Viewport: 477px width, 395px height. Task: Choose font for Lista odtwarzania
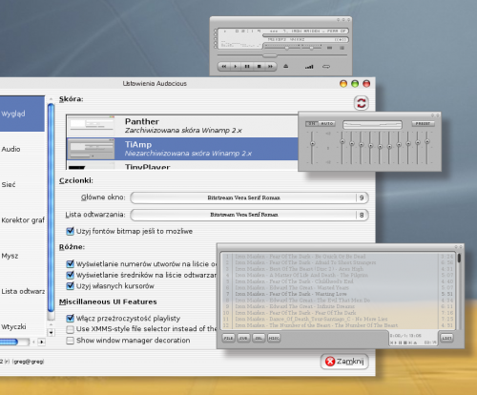point(249,215)
